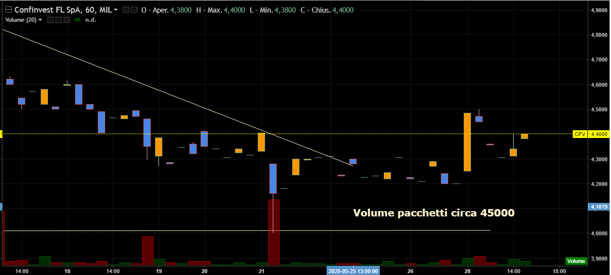
Task: Click the yellow CFV price label
Action: [580, 134]
